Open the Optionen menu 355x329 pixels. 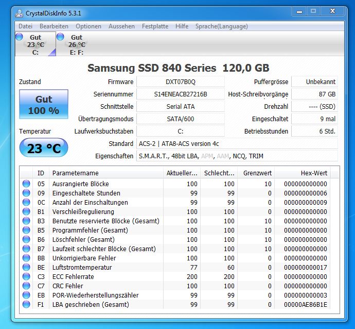pyautogui.click(x=88, y=26)
